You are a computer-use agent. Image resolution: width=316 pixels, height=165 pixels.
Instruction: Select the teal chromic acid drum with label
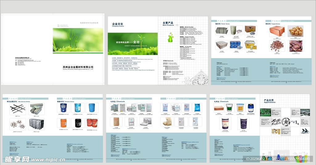(x=78, y=108)
